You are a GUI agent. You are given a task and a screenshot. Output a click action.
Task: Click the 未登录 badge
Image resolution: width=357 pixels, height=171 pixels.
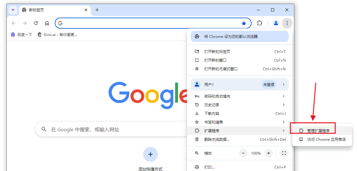tap(269, 84)
